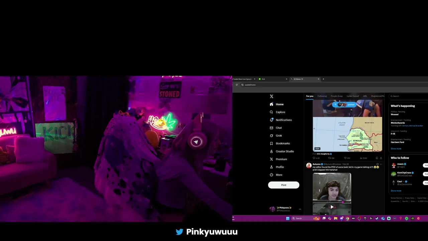
Task: Click the Windows taskbar Search box
Action: (306, 219)
